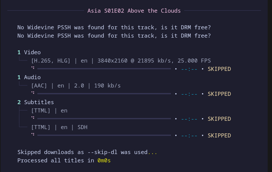
Task: Click the SDH subtitle progress bar
Action: coord(104,135)
